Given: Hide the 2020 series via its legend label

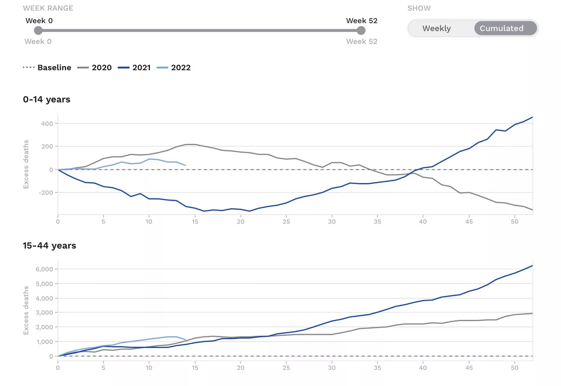Looking at the screenshot, I should click(x=102, y=68).
